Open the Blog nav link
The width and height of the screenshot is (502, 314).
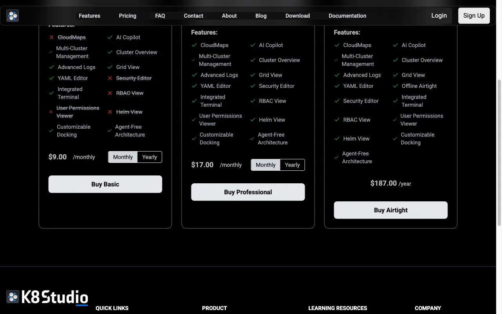pyautogui.click(x=261, y=16)
